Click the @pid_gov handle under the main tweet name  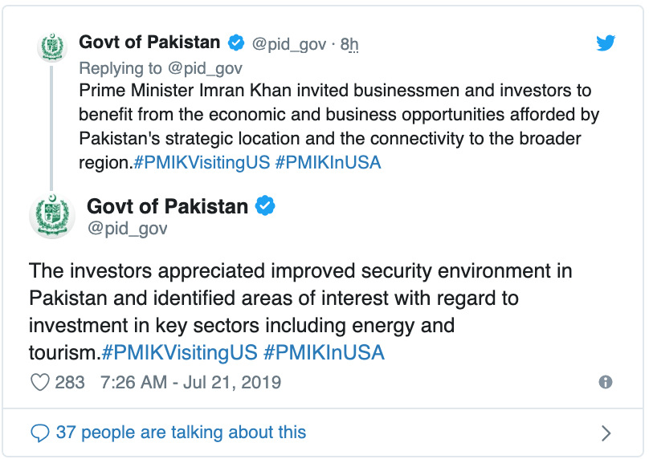point(128,229)
